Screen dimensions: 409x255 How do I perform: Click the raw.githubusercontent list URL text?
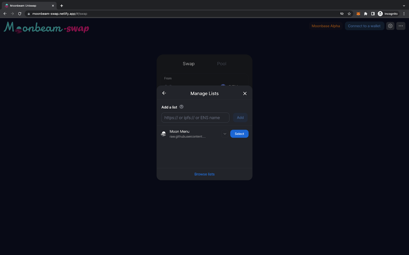point(188,137)
